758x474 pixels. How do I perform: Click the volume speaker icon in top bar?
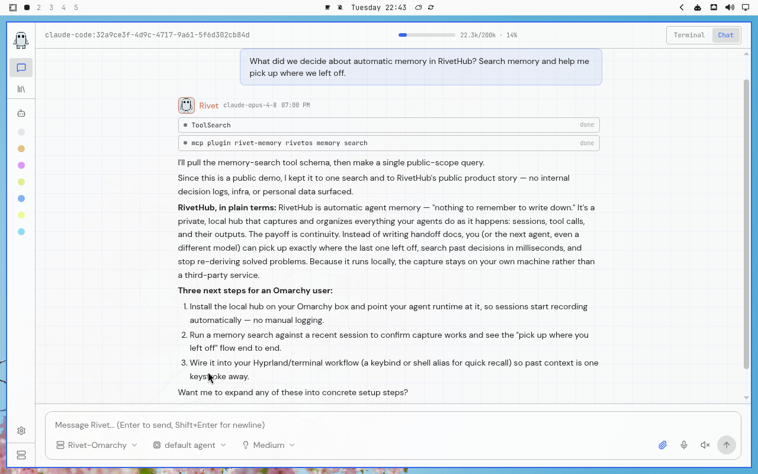pos(730,8)
